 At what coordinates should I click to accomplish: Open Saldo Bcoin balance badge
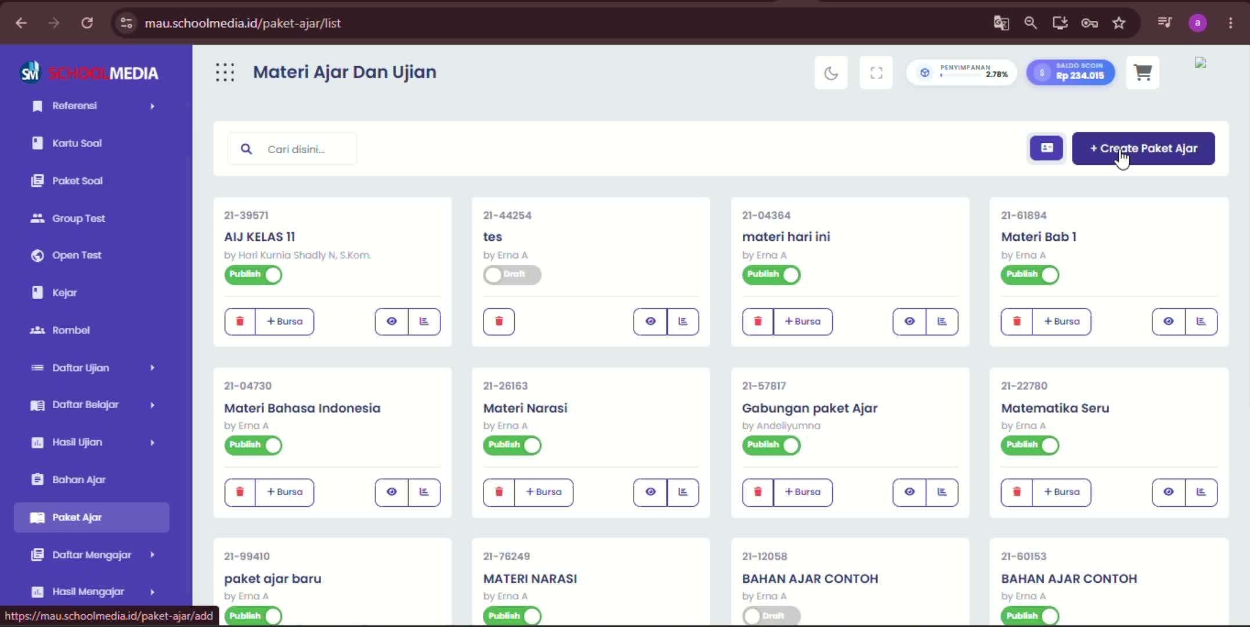1071,73
